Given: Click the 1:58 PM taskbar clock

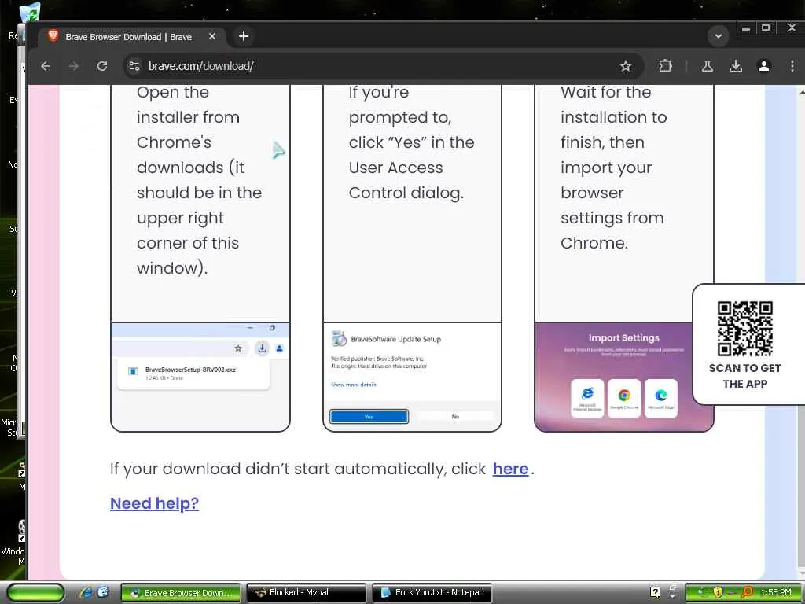Looking at the screenshot, I should (776, 593).
